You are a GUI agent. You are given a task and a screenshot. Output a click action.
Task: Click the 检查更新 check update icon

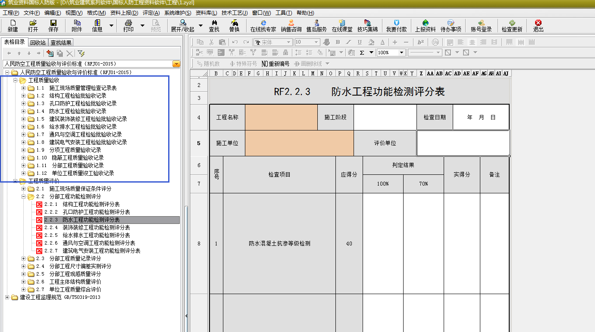[512, 26]
